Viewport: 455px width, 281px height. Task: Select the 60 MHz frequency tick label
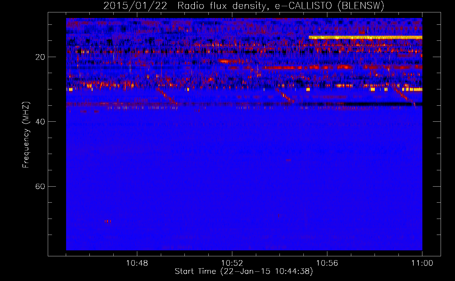coord(40,186)
